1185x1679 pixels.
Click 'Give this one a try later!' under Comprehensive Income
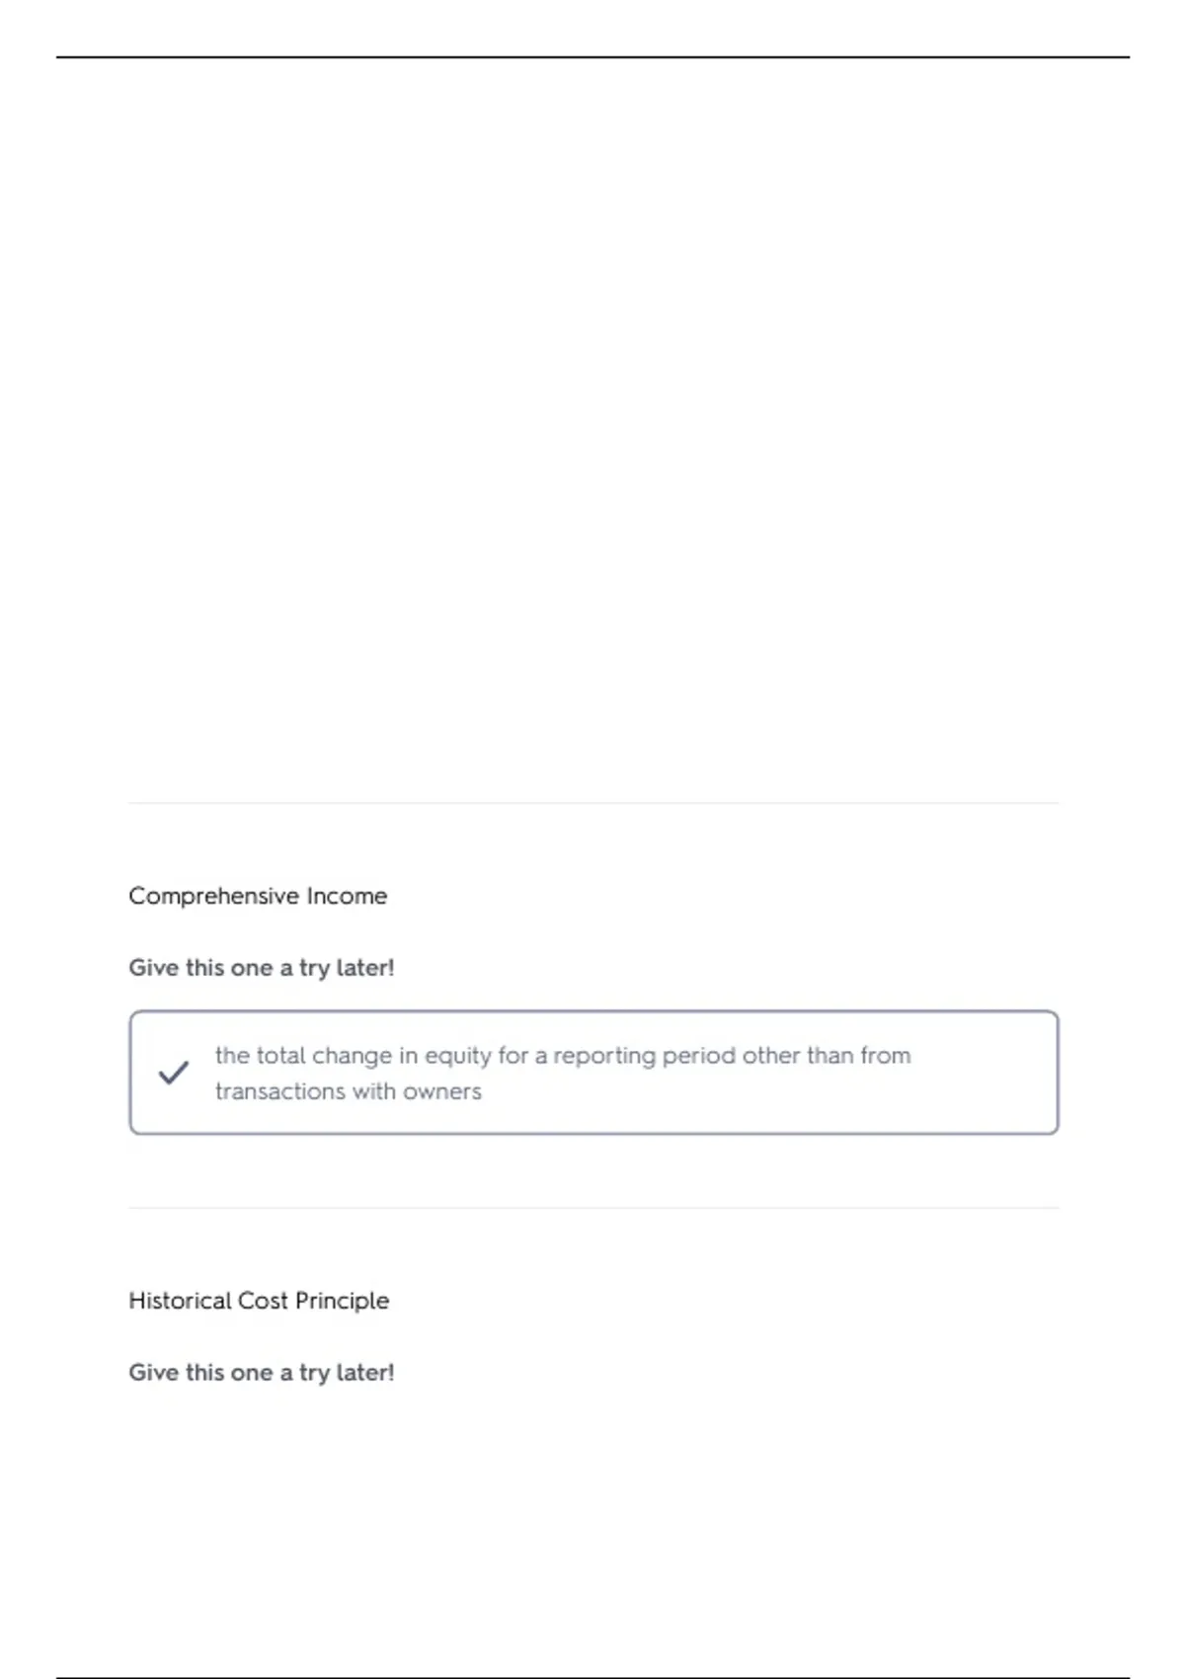tap(262, 968)
